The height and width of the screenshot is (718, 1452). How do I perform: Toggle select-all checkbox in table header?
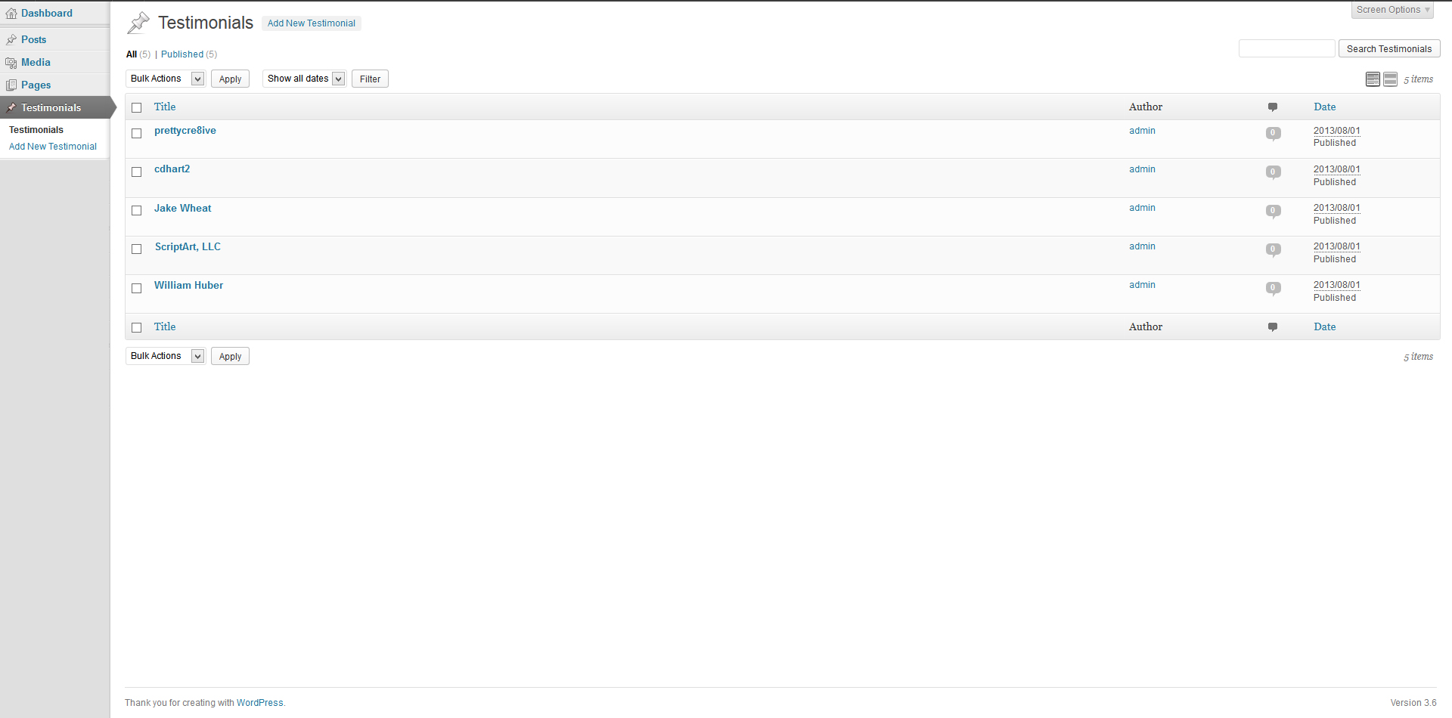pyautogui.click(x=137, y=108)
